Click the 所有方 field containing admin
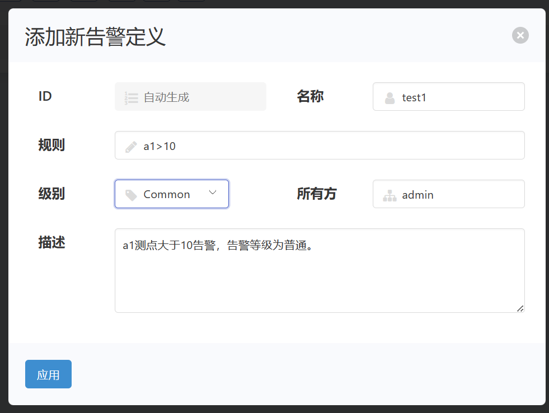 448,194
